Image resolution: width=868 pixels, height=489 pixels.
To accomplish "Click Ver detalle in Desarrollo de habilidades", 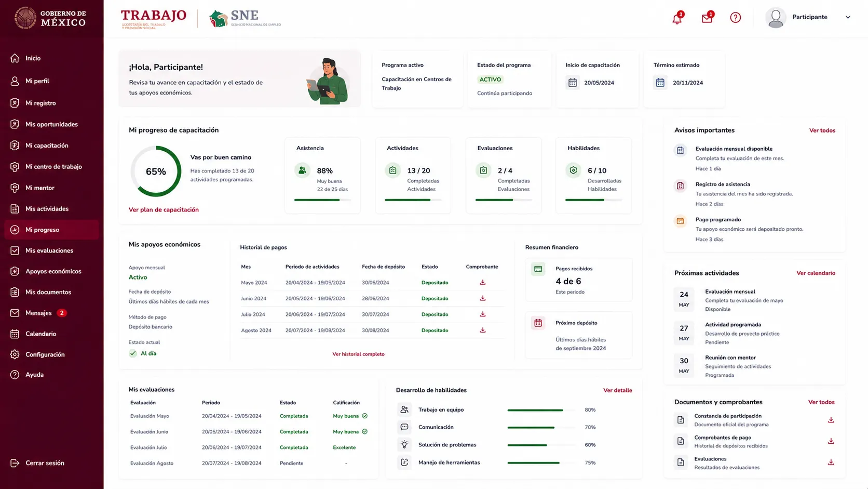I will [617, 390].
